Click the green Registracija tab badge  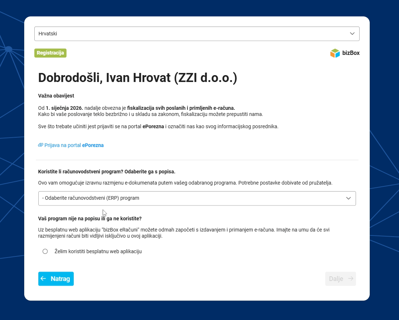click(x=50, y=53)
